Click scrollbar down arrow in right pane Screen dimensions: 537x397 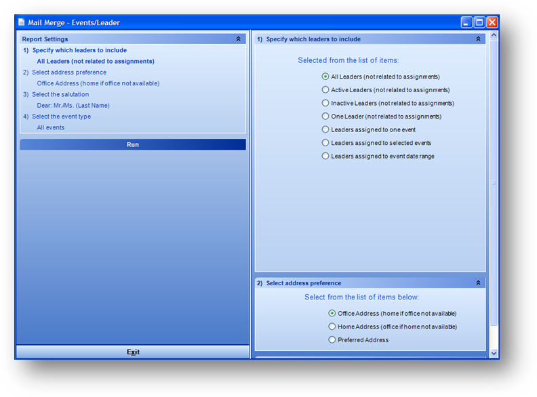pos(494,353)
